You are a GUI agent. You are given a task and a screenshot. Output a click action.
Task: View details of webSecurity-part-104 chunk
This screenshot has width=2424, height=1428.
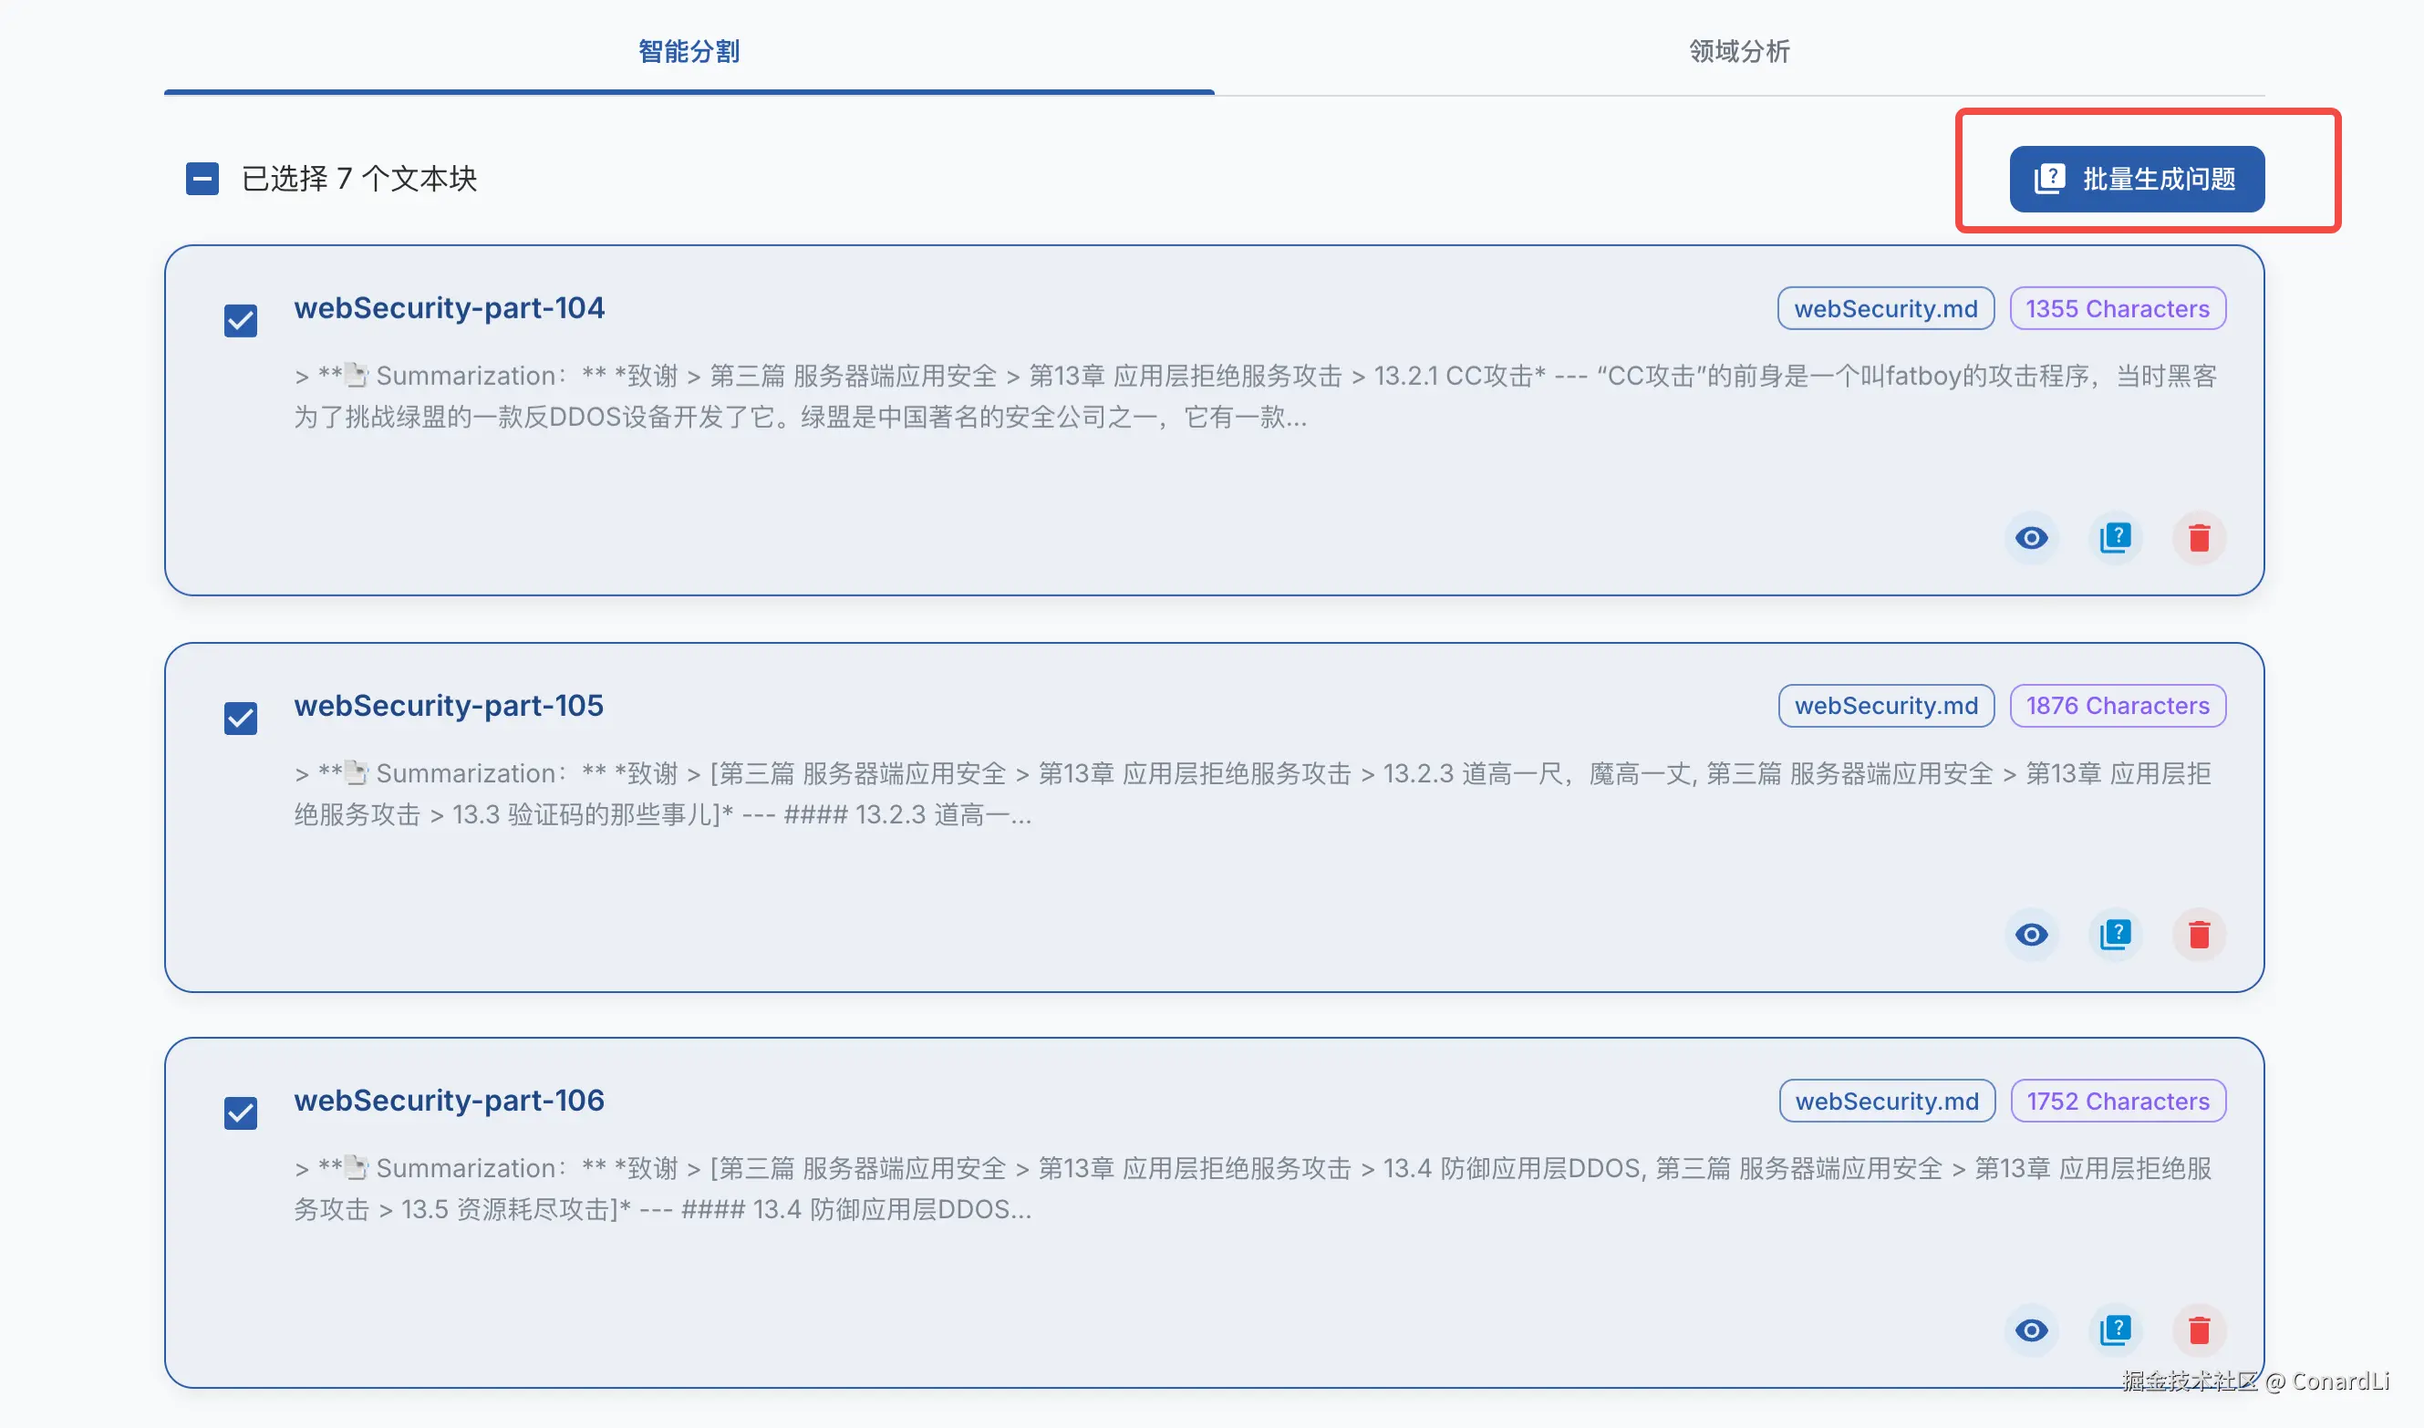[2030, 538]
